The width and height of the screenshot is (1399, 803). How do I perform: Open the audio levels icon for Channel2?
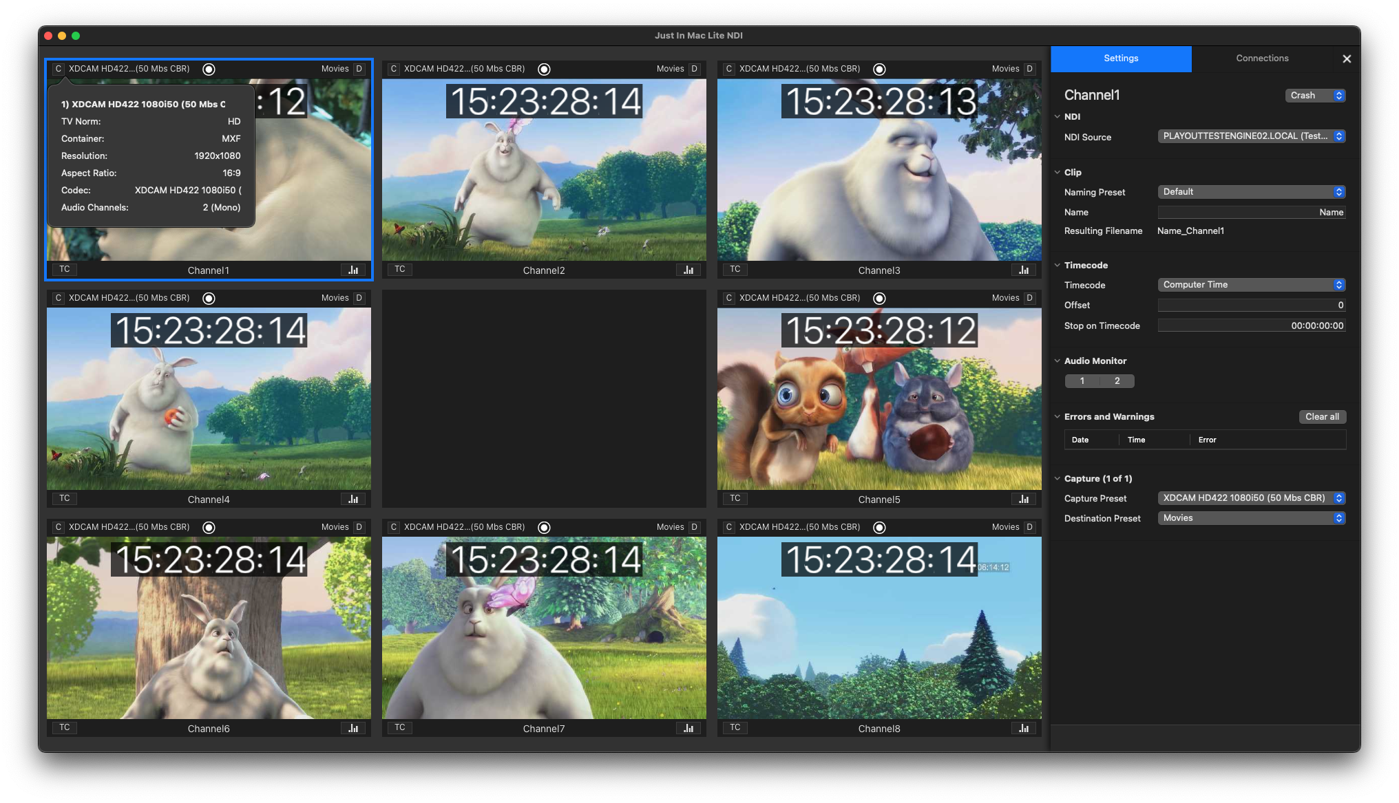pos(688,270)
